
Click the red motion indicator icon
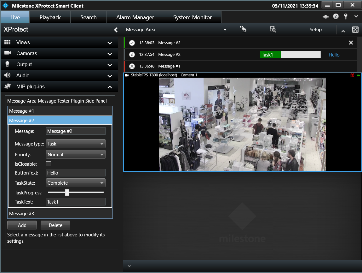(x=352, y=75)
